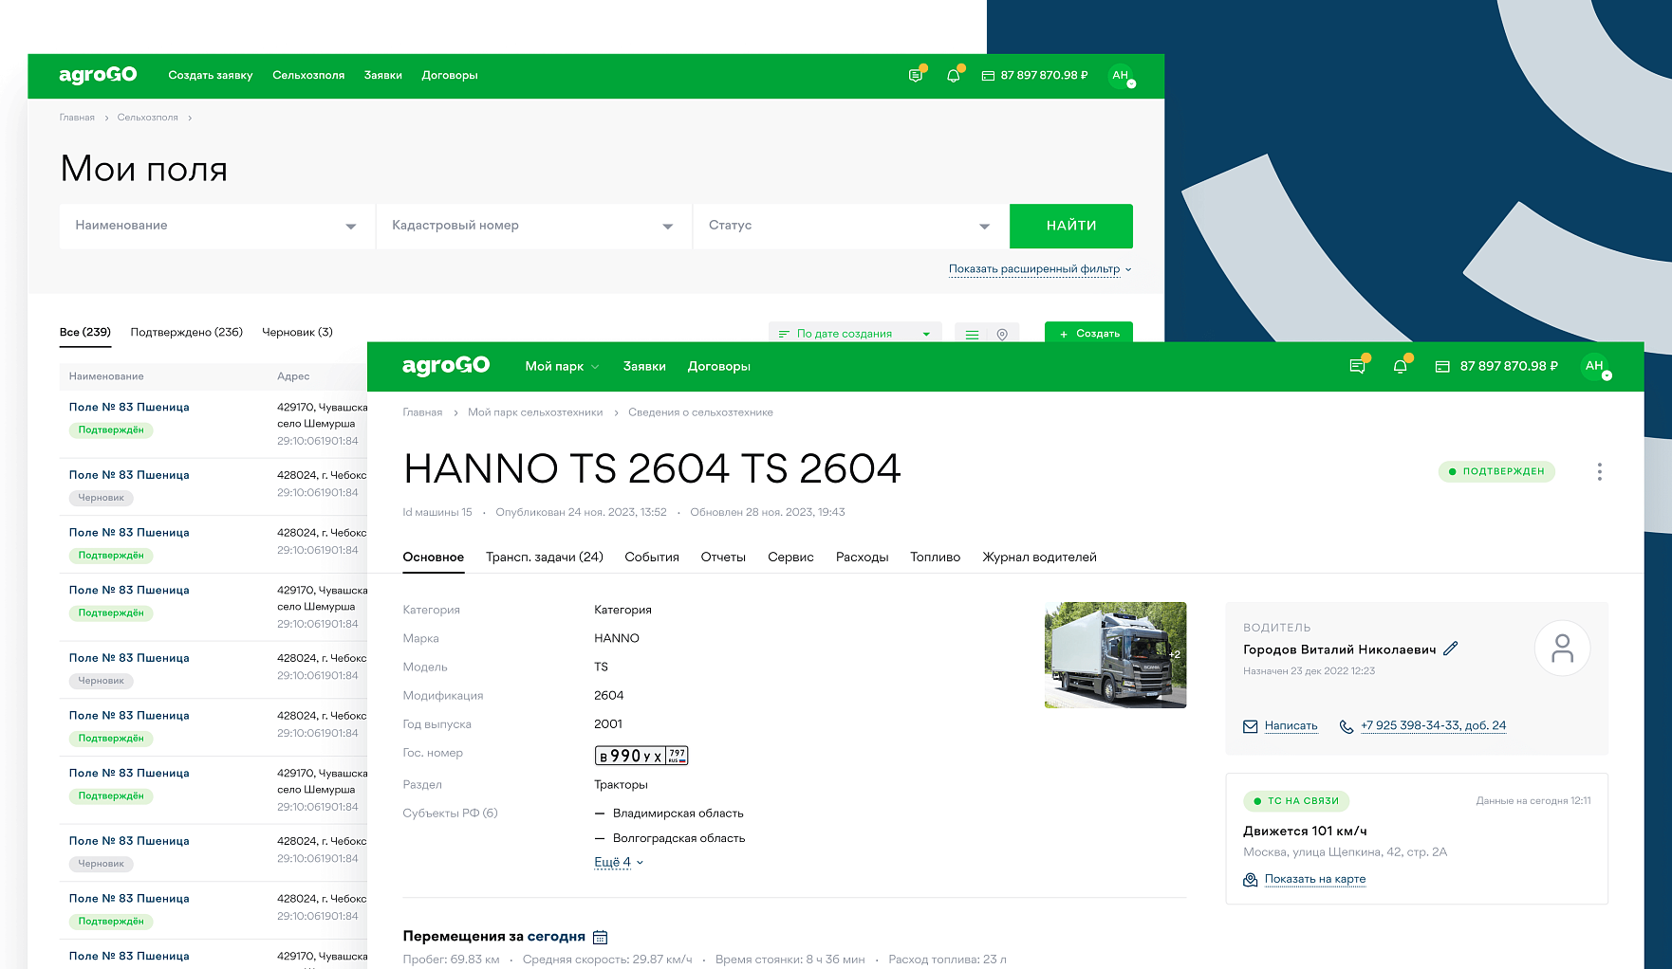Screen dimensions: 1672x969
Task: Open the Наименование dropdown filter
Action: pyautogui.click(x=216, y=226)
